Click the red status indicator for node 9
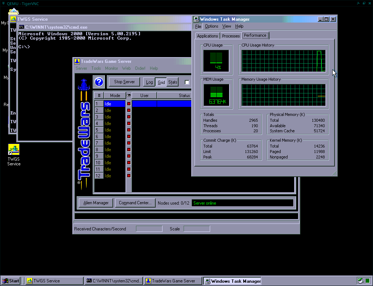This screenshot has height=286, width=373. [x=129, y=156]
